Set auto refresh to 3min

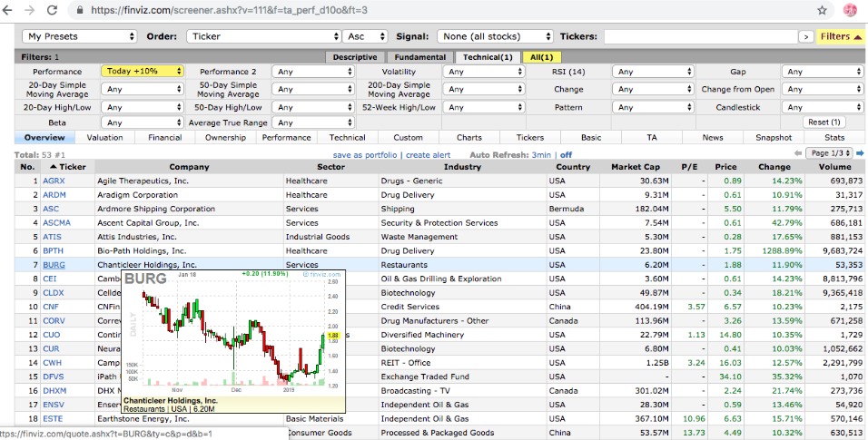click(x=541, y=155)
